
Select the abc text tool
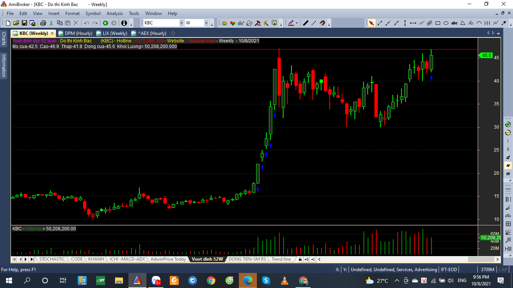click(x=454, y=23)
